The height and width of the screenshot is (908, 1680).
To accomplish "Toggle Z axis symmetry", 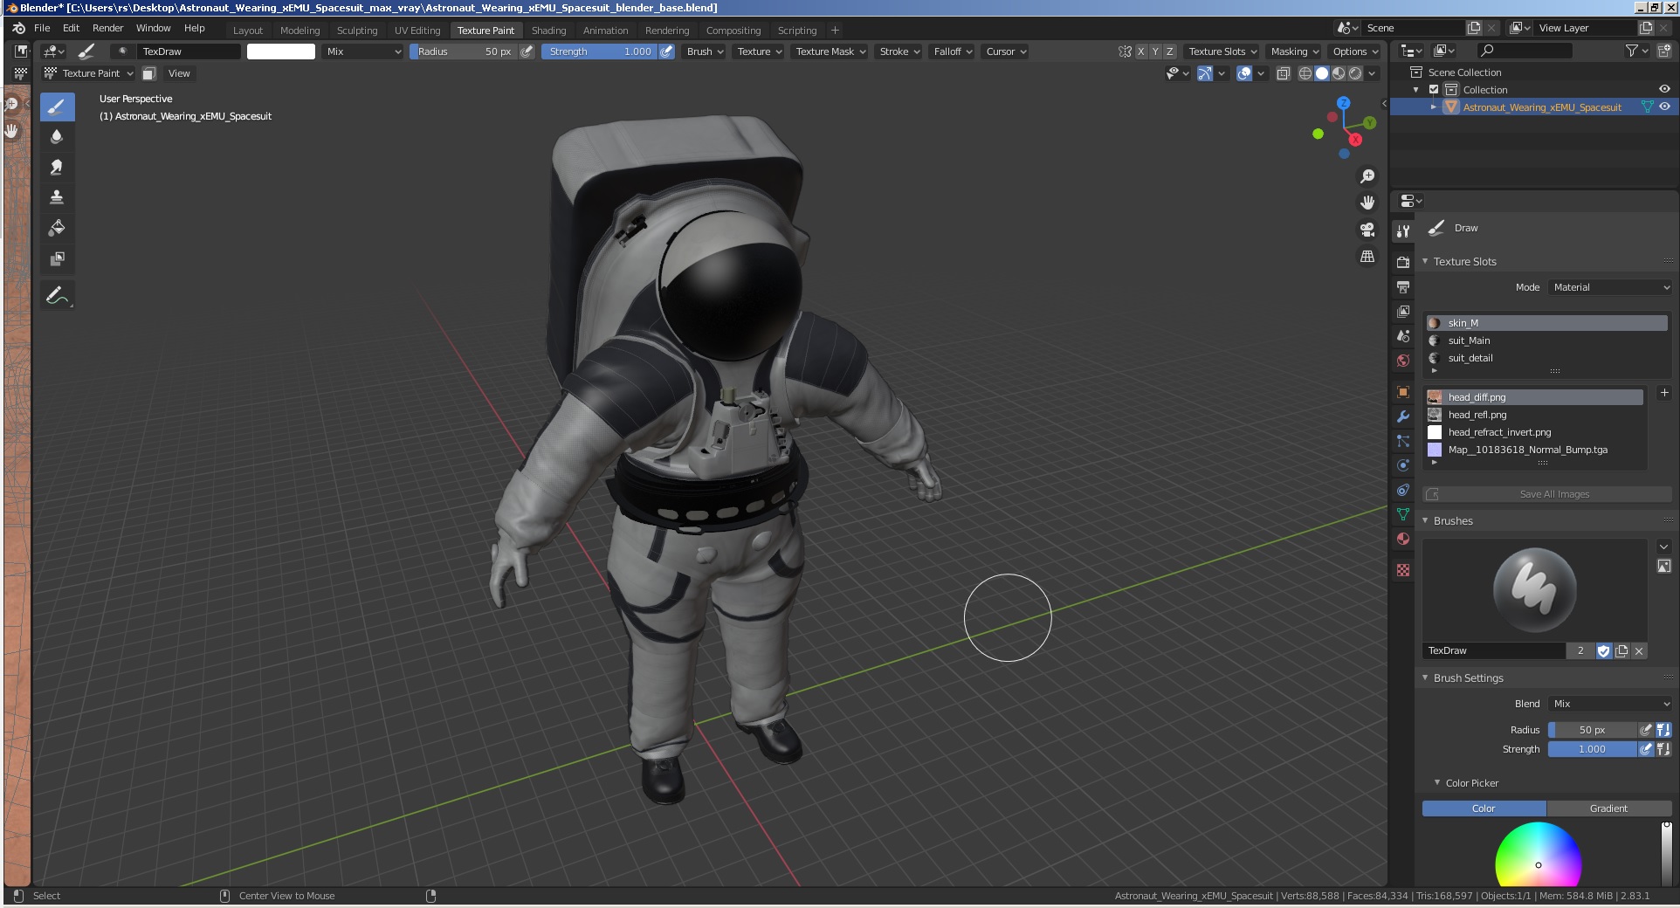I will pos(1170,52).
